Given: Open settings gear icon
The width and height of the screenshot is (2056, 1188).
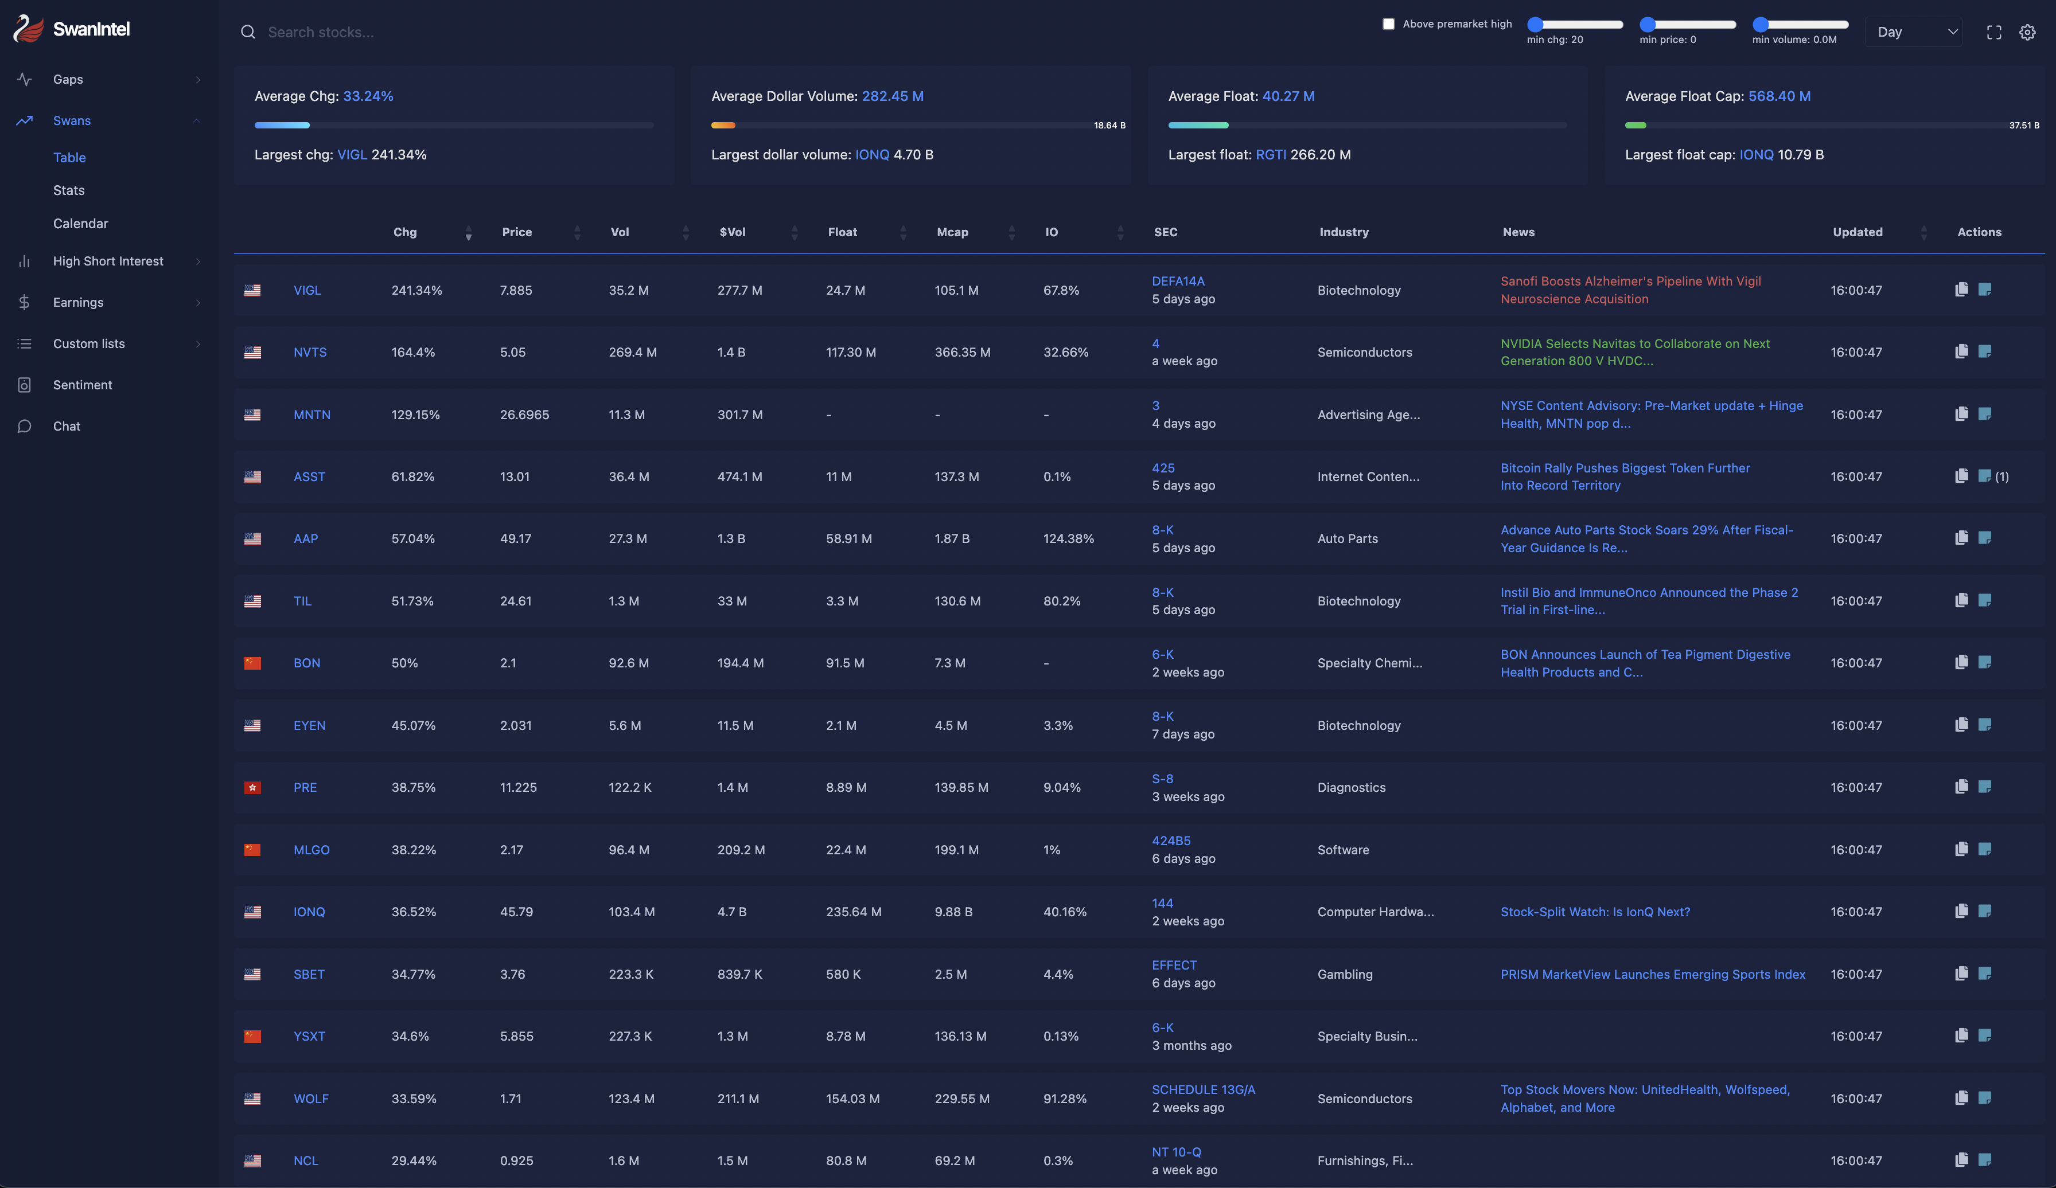Looking at the screenshot, I should pyautogui.click(x=2027, y=32).
